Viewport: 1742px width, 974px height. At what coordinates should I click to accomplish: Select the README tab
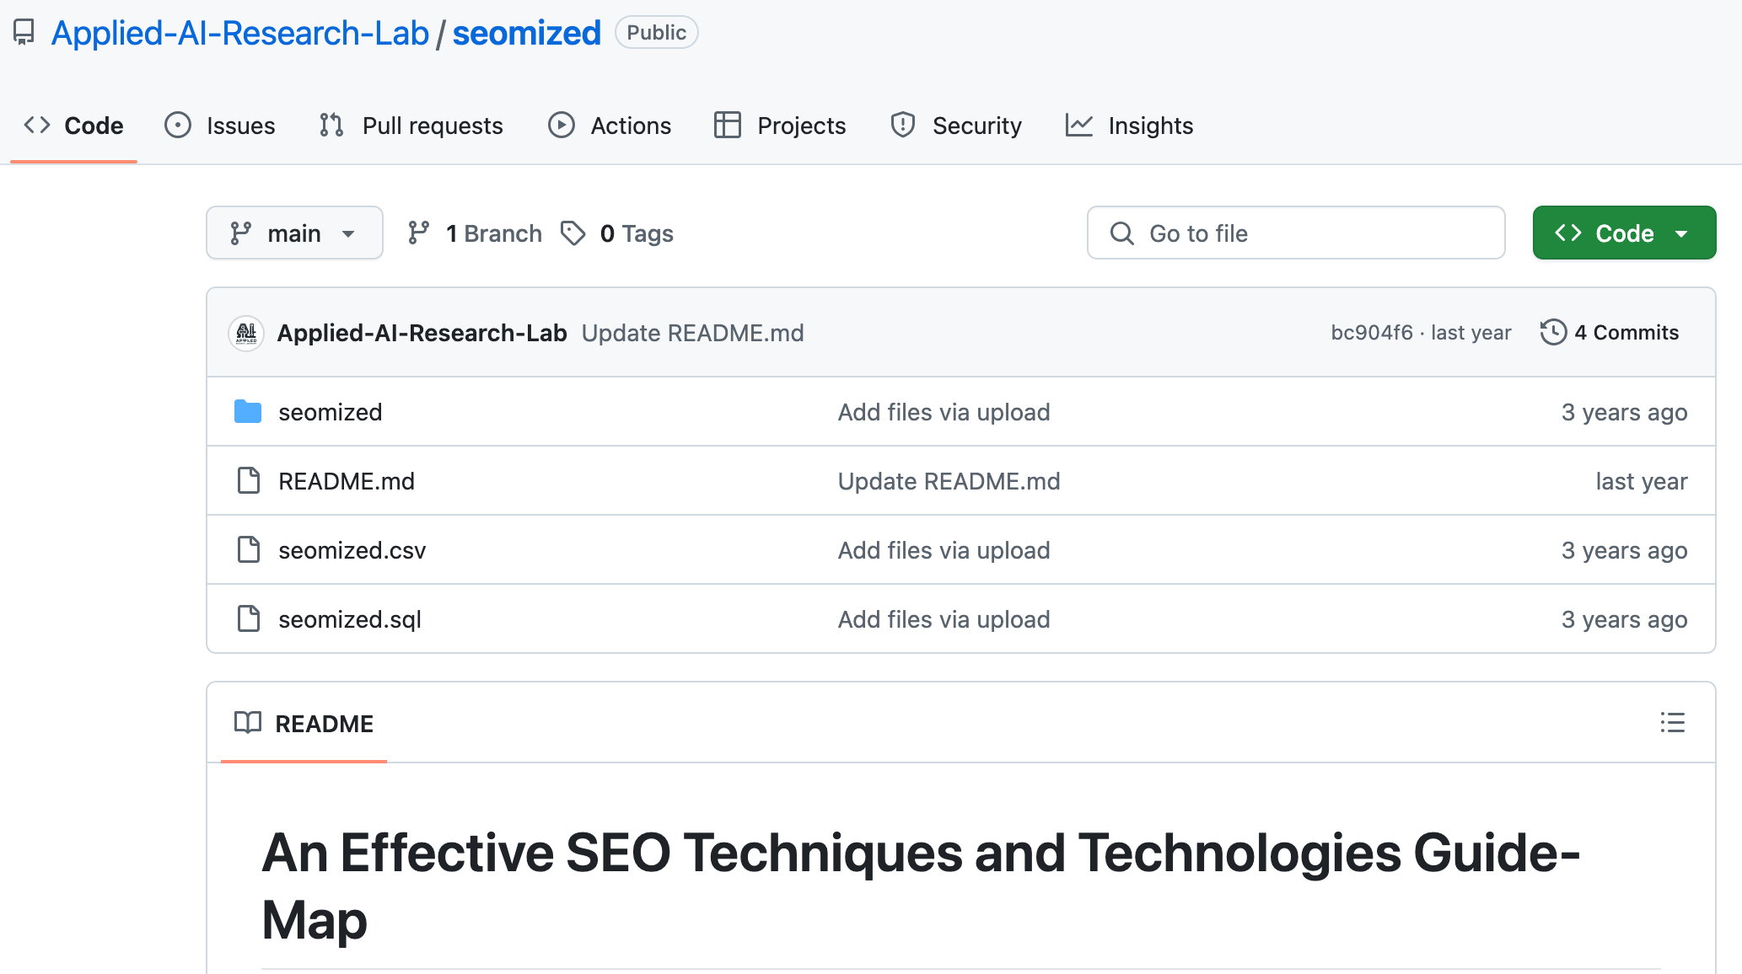coord(304,724)
